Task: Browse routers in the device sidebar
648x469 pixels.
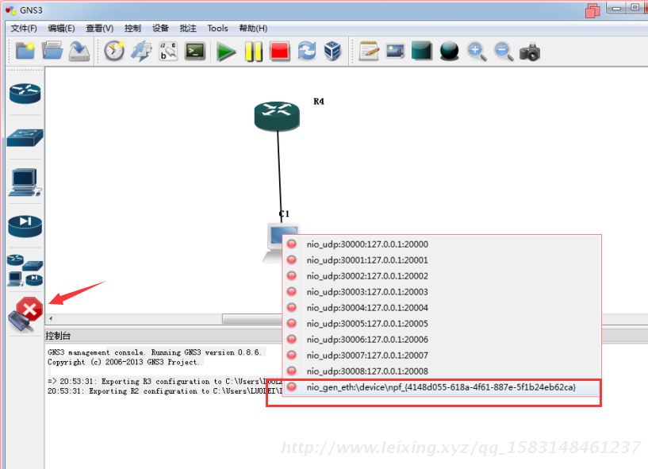Action: pos(25,94)
